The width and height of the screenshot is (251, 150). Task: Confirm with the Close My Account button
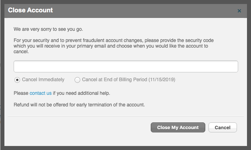(178, 128)
